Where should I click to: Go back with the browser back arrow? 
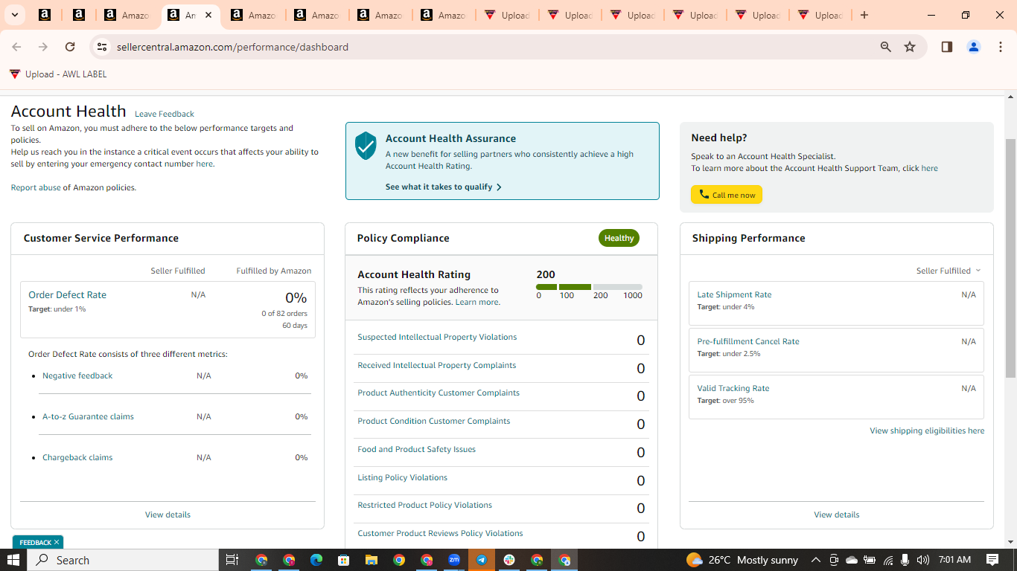click(16, 47)
